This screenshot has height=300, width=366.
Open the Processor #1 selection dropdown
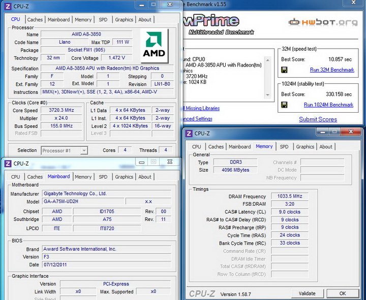coord(65,151)
